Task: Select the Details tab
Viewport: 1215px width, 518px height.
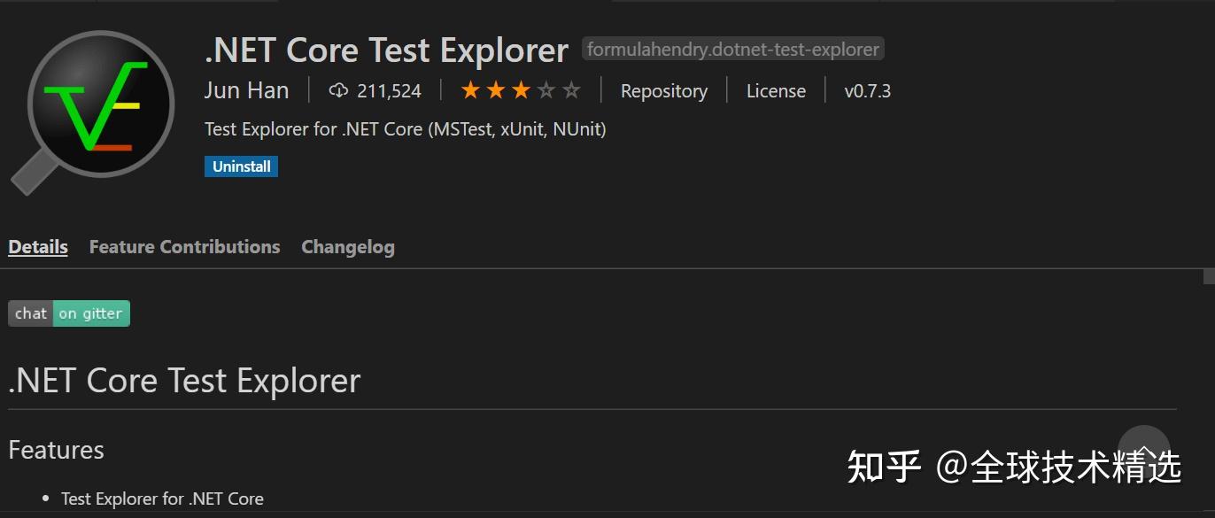Action: [x=37, y=246]
